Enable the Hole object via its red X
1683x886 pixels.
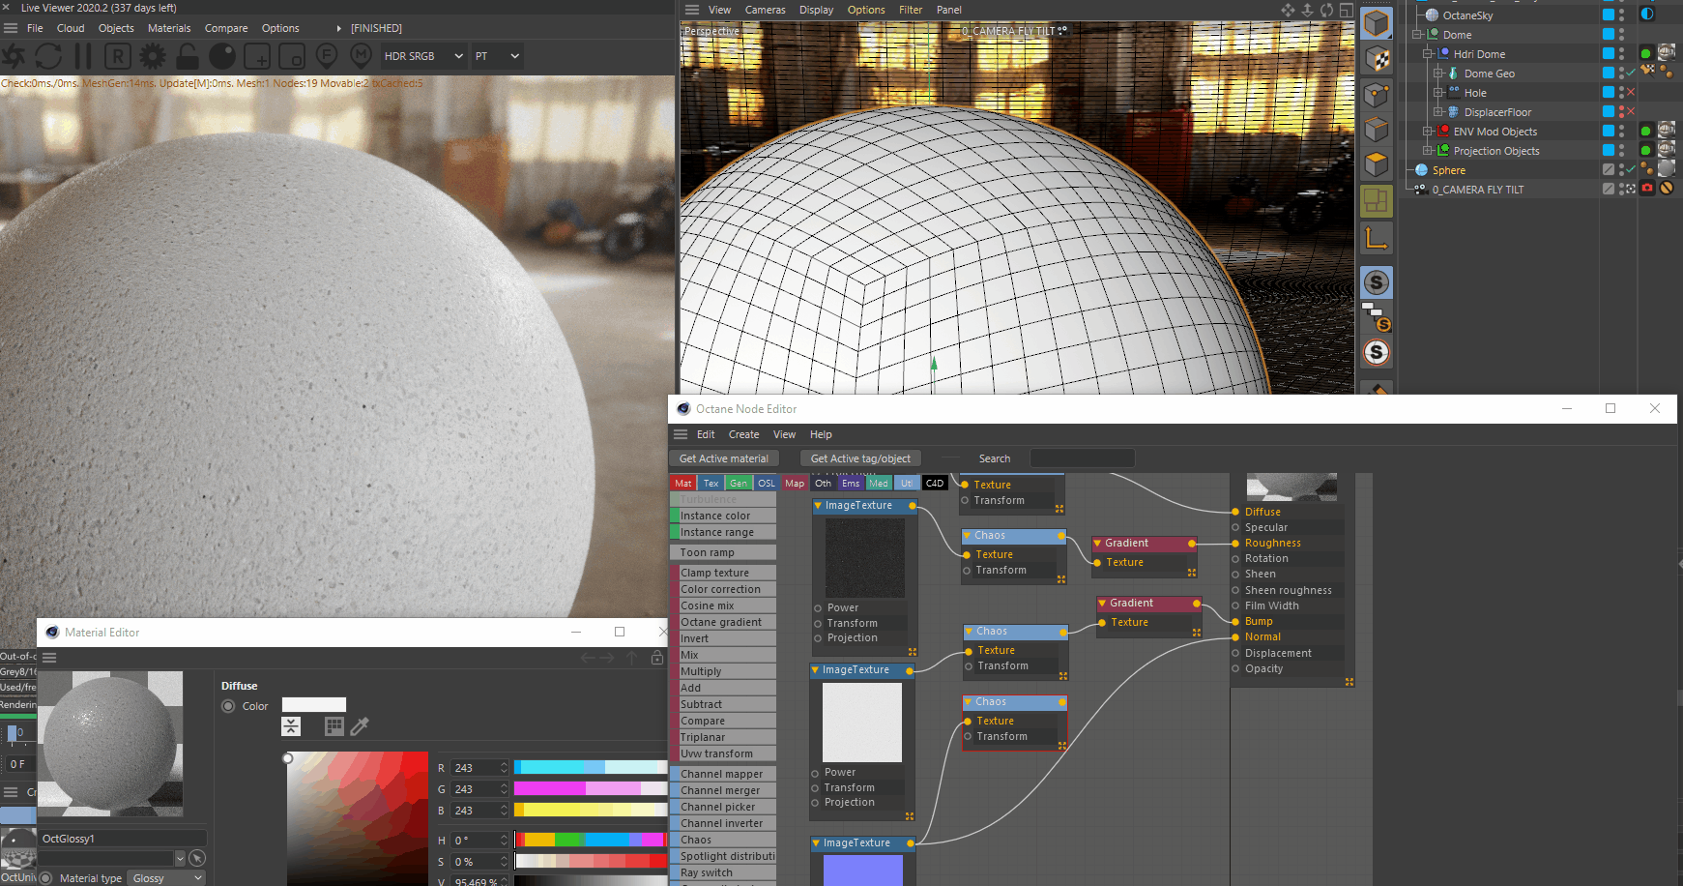click(x=1632, y=92)
